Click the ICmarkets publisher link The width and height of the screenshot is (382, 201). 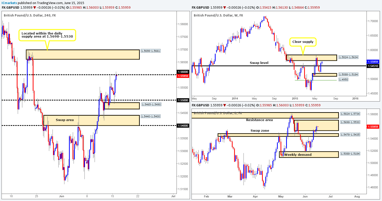point(9,3)
